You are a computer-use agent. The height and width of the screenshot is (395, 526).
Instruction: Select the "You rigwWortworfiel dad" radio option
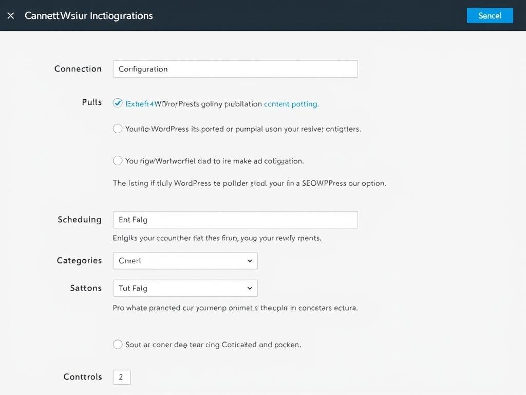[x=118, y=160]
